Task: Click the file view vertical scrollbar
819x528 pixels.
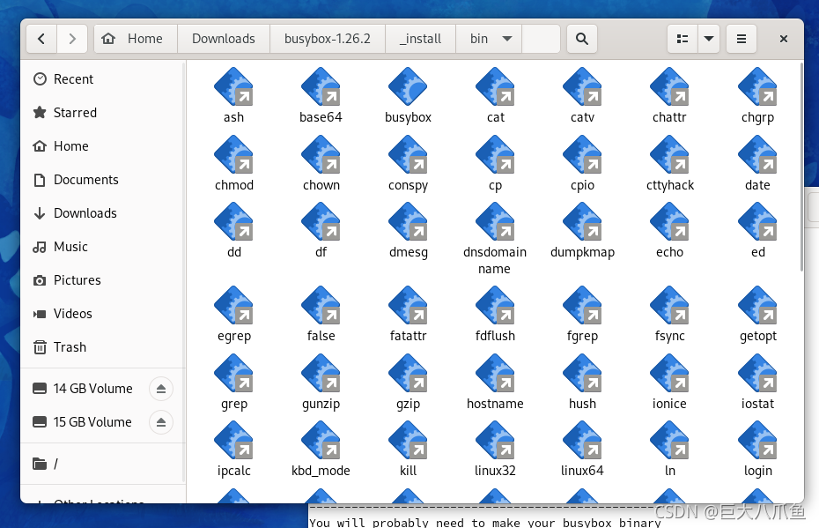Action: 801,167
